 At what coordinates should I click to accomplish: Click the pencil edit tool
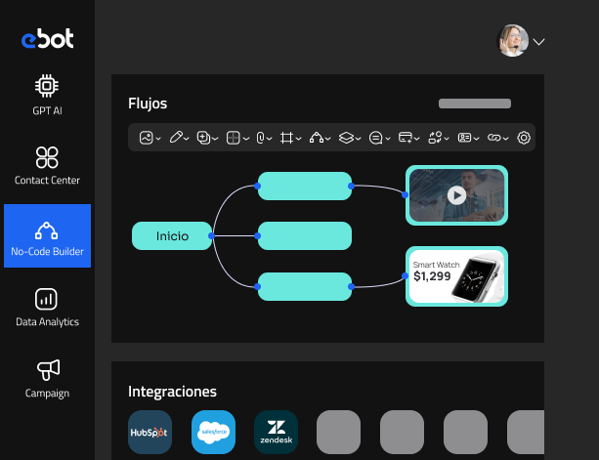tap(176, 138)
